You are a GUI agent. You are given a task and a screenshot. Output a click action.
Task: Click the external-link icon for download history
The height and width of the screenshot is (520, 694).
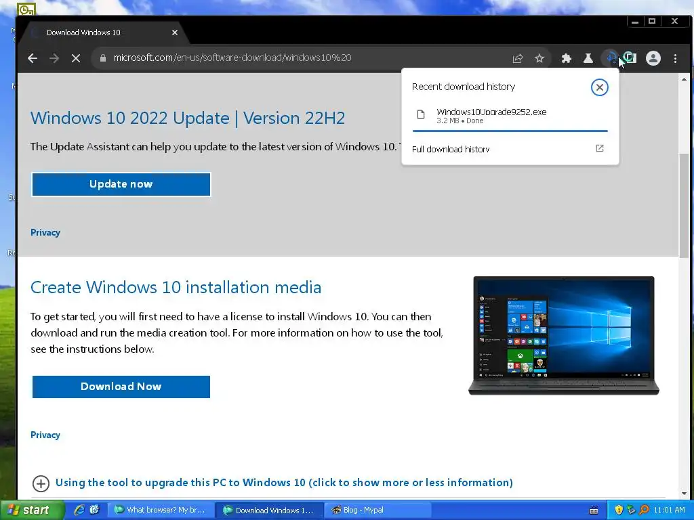[x=599, y=148]
